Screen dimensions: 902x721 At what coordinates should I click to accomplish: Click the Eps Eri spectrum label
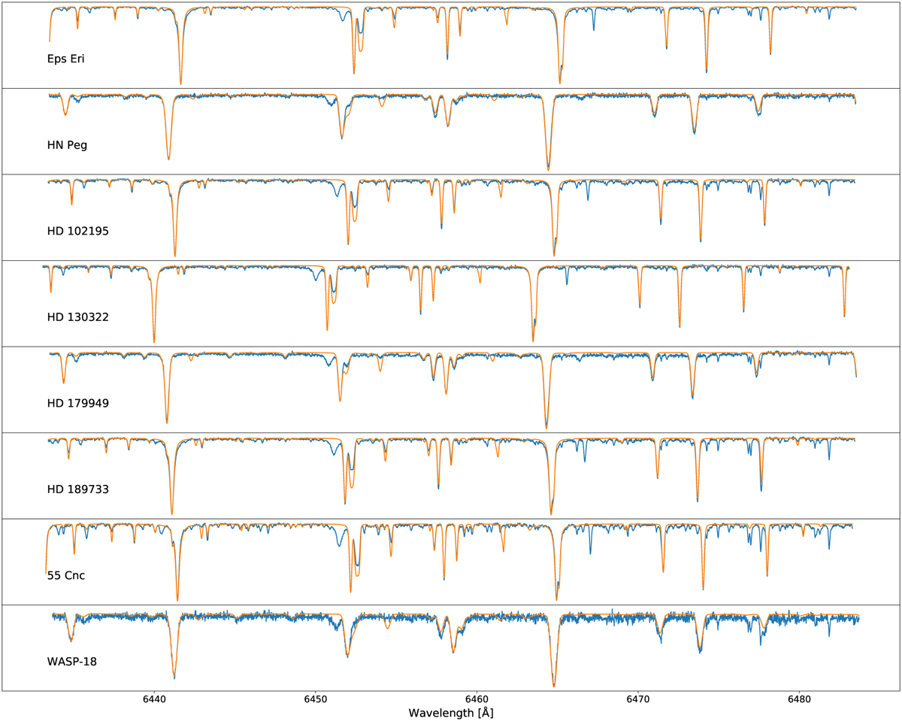(x=65, y=59)
